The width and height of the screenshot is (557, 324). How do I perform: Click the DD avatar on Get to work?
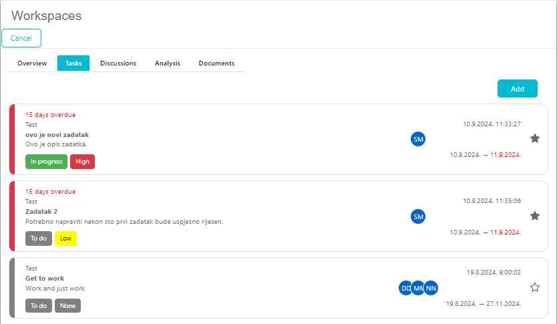pyautogui.click(x=404, y=288)
